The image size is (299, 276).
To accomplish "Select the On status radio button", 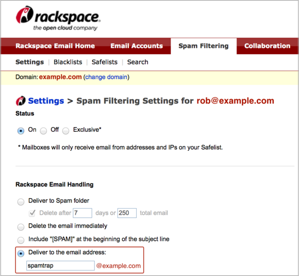I will tap(21, 131).
